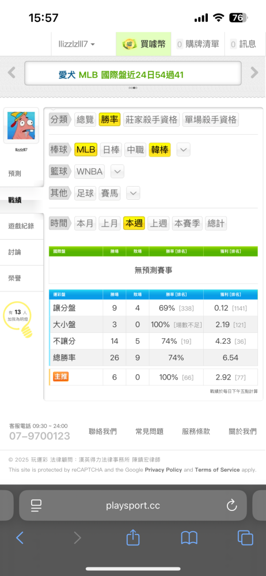Choose the 日棒 league

(111, 150)
